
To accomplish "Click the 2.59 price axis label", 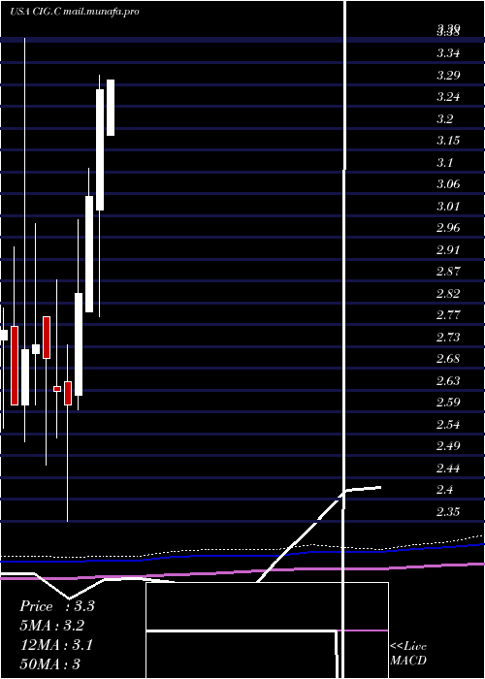I will pos(448,403).
